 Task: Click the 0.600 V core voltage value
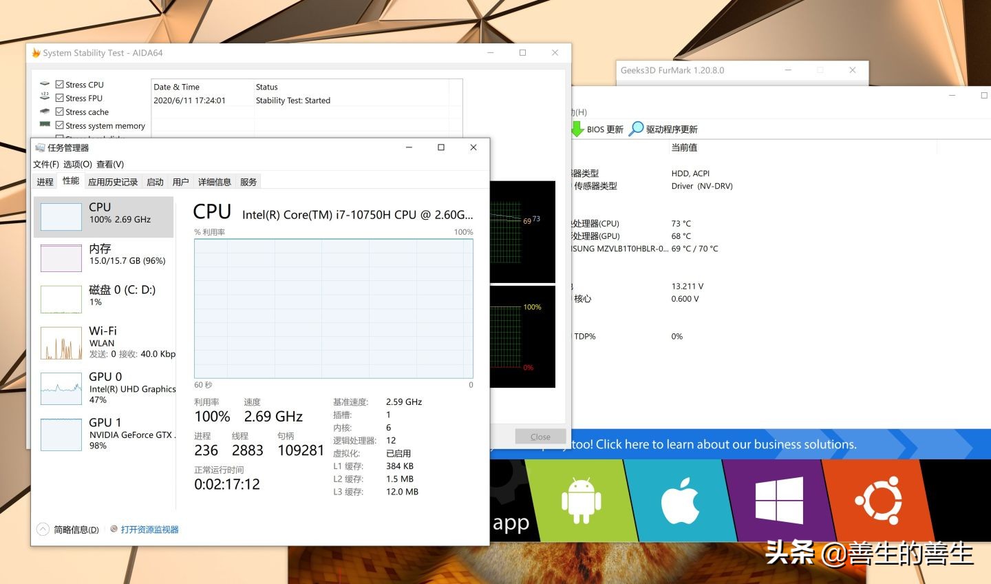coord(685,299)
